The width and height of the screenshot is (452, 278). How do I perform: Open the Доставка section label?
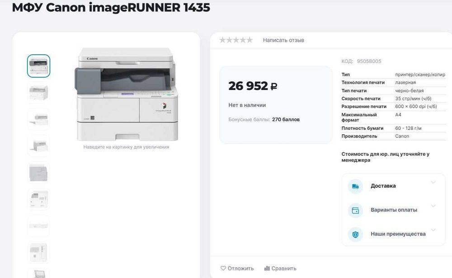(383, 186)
